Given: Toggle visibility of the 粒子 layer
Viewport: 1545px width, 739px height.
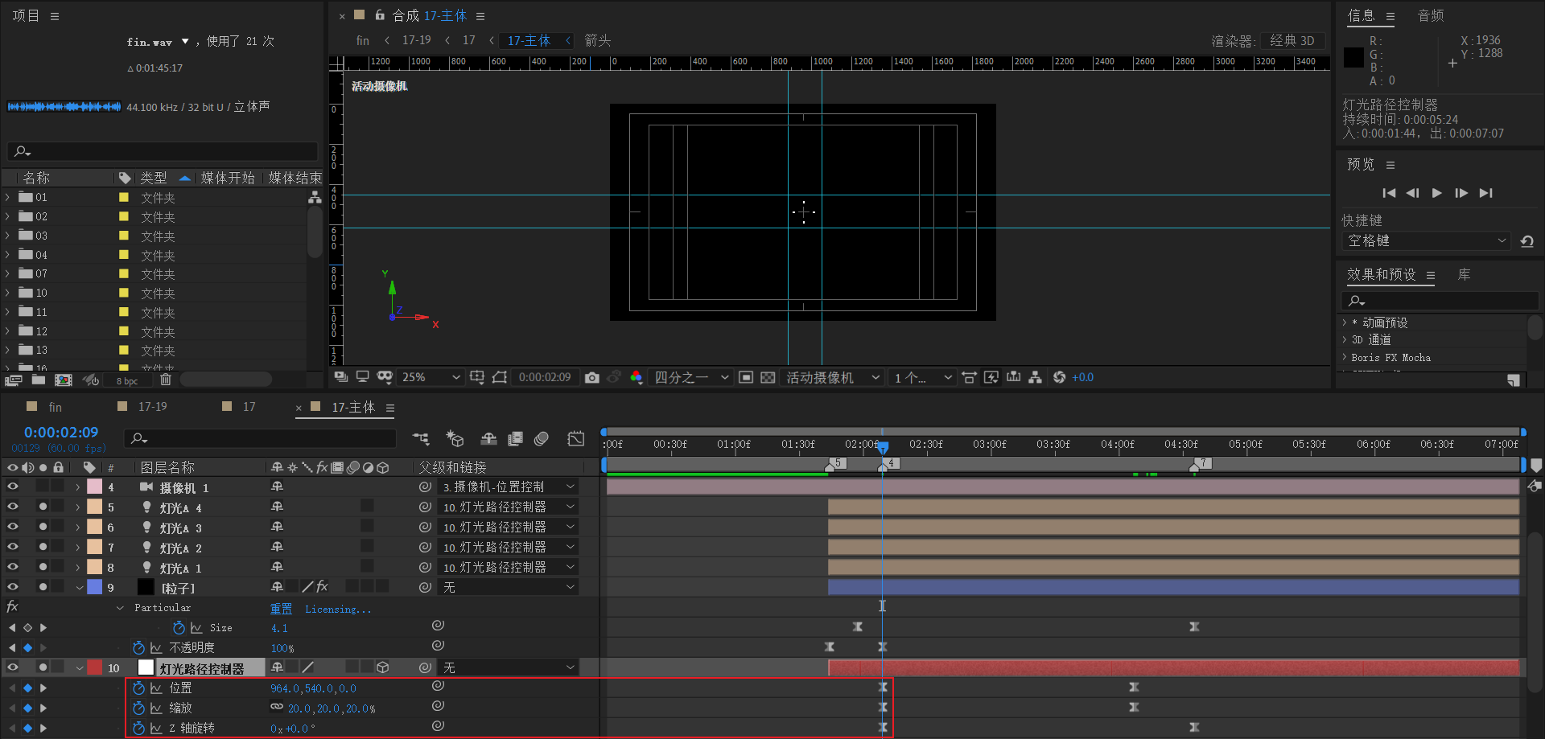Looking at the screenshot, I should (x=13, y=587).
